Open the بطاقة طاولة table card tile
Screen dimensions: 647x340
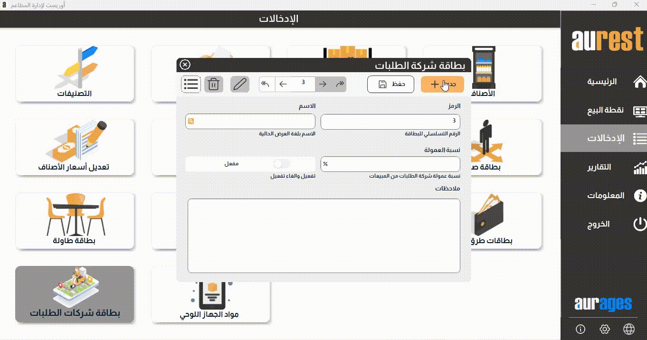click(75, 221)
